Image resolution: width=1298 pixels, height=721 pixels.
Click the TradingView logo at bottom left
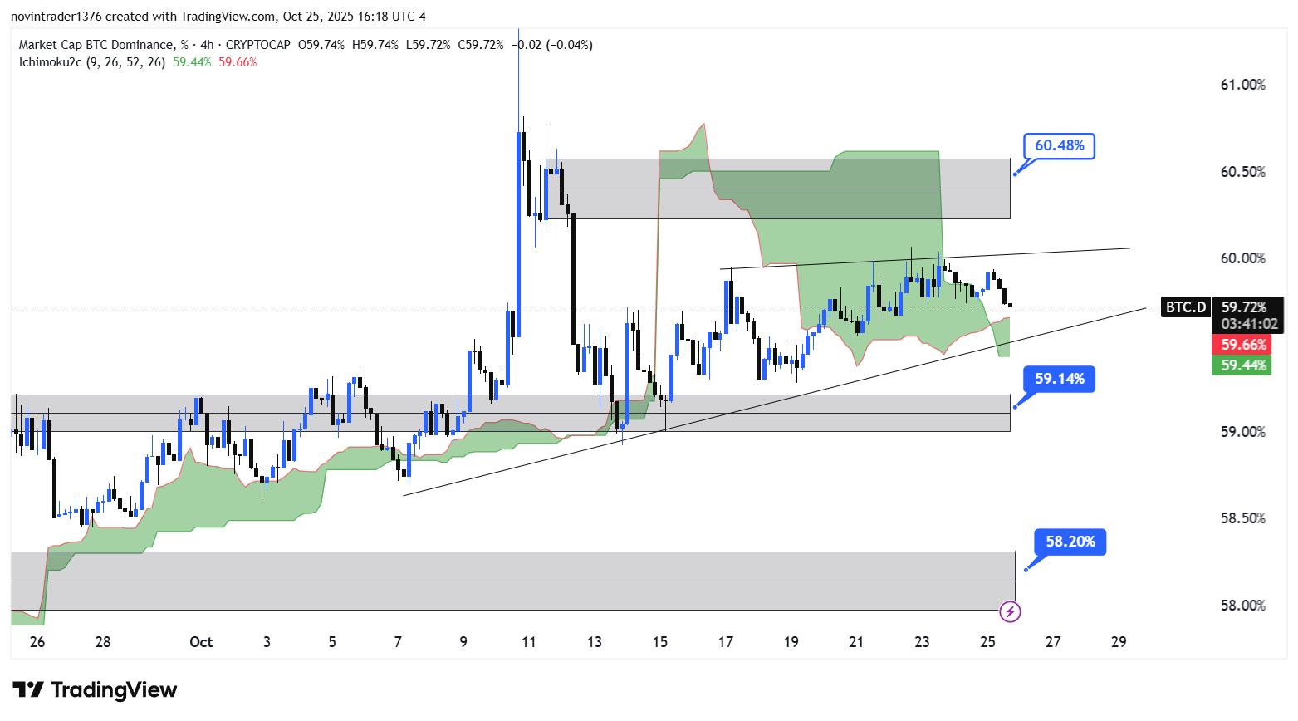[95, 690]
